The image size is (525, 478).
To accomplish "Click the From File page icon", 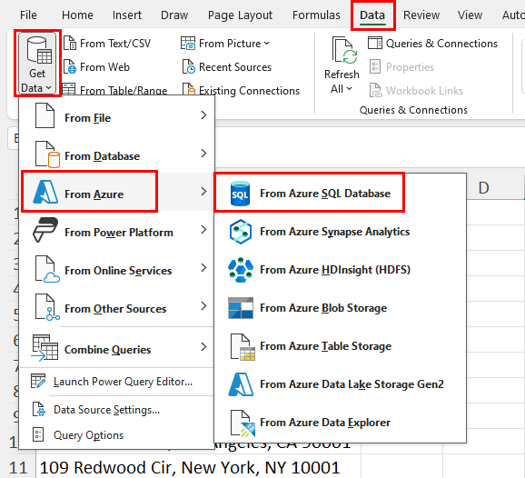I will 45,115.
